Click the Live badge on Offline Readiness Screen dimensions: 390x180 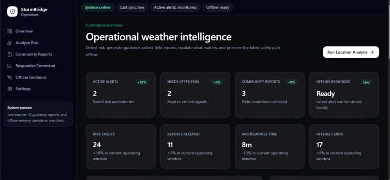pyautogui.click(x=366, y=83)
